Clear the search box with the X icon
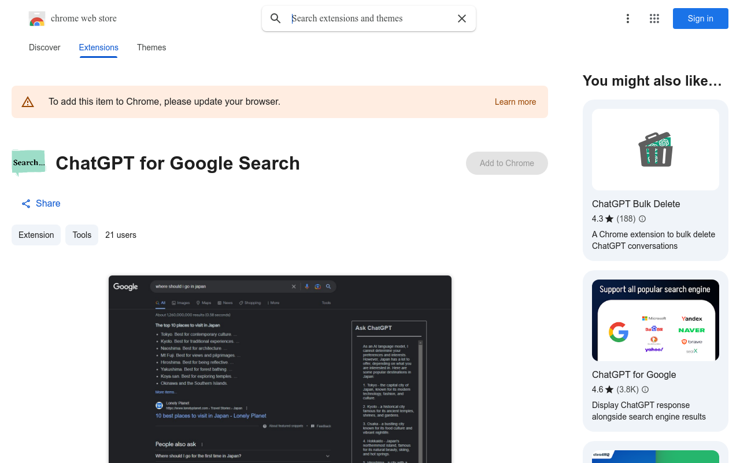Viewport: 740px width, 463px height. tap(461, 18)
